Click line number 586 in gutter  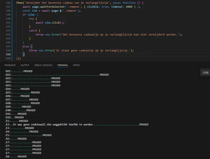[x=8, y=3]
